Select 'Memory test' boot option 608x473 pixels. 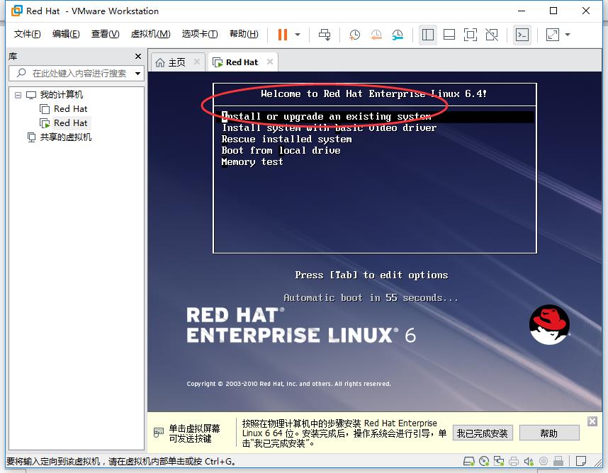pos(252,162)
